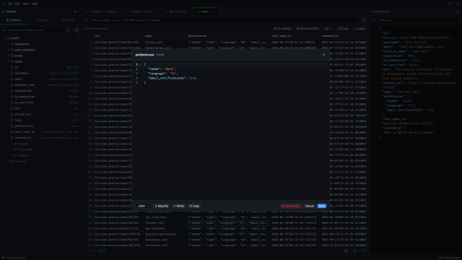Sort by the created_at column header
The height and width of the screenshot is (260, 462).
coord(344,36)
